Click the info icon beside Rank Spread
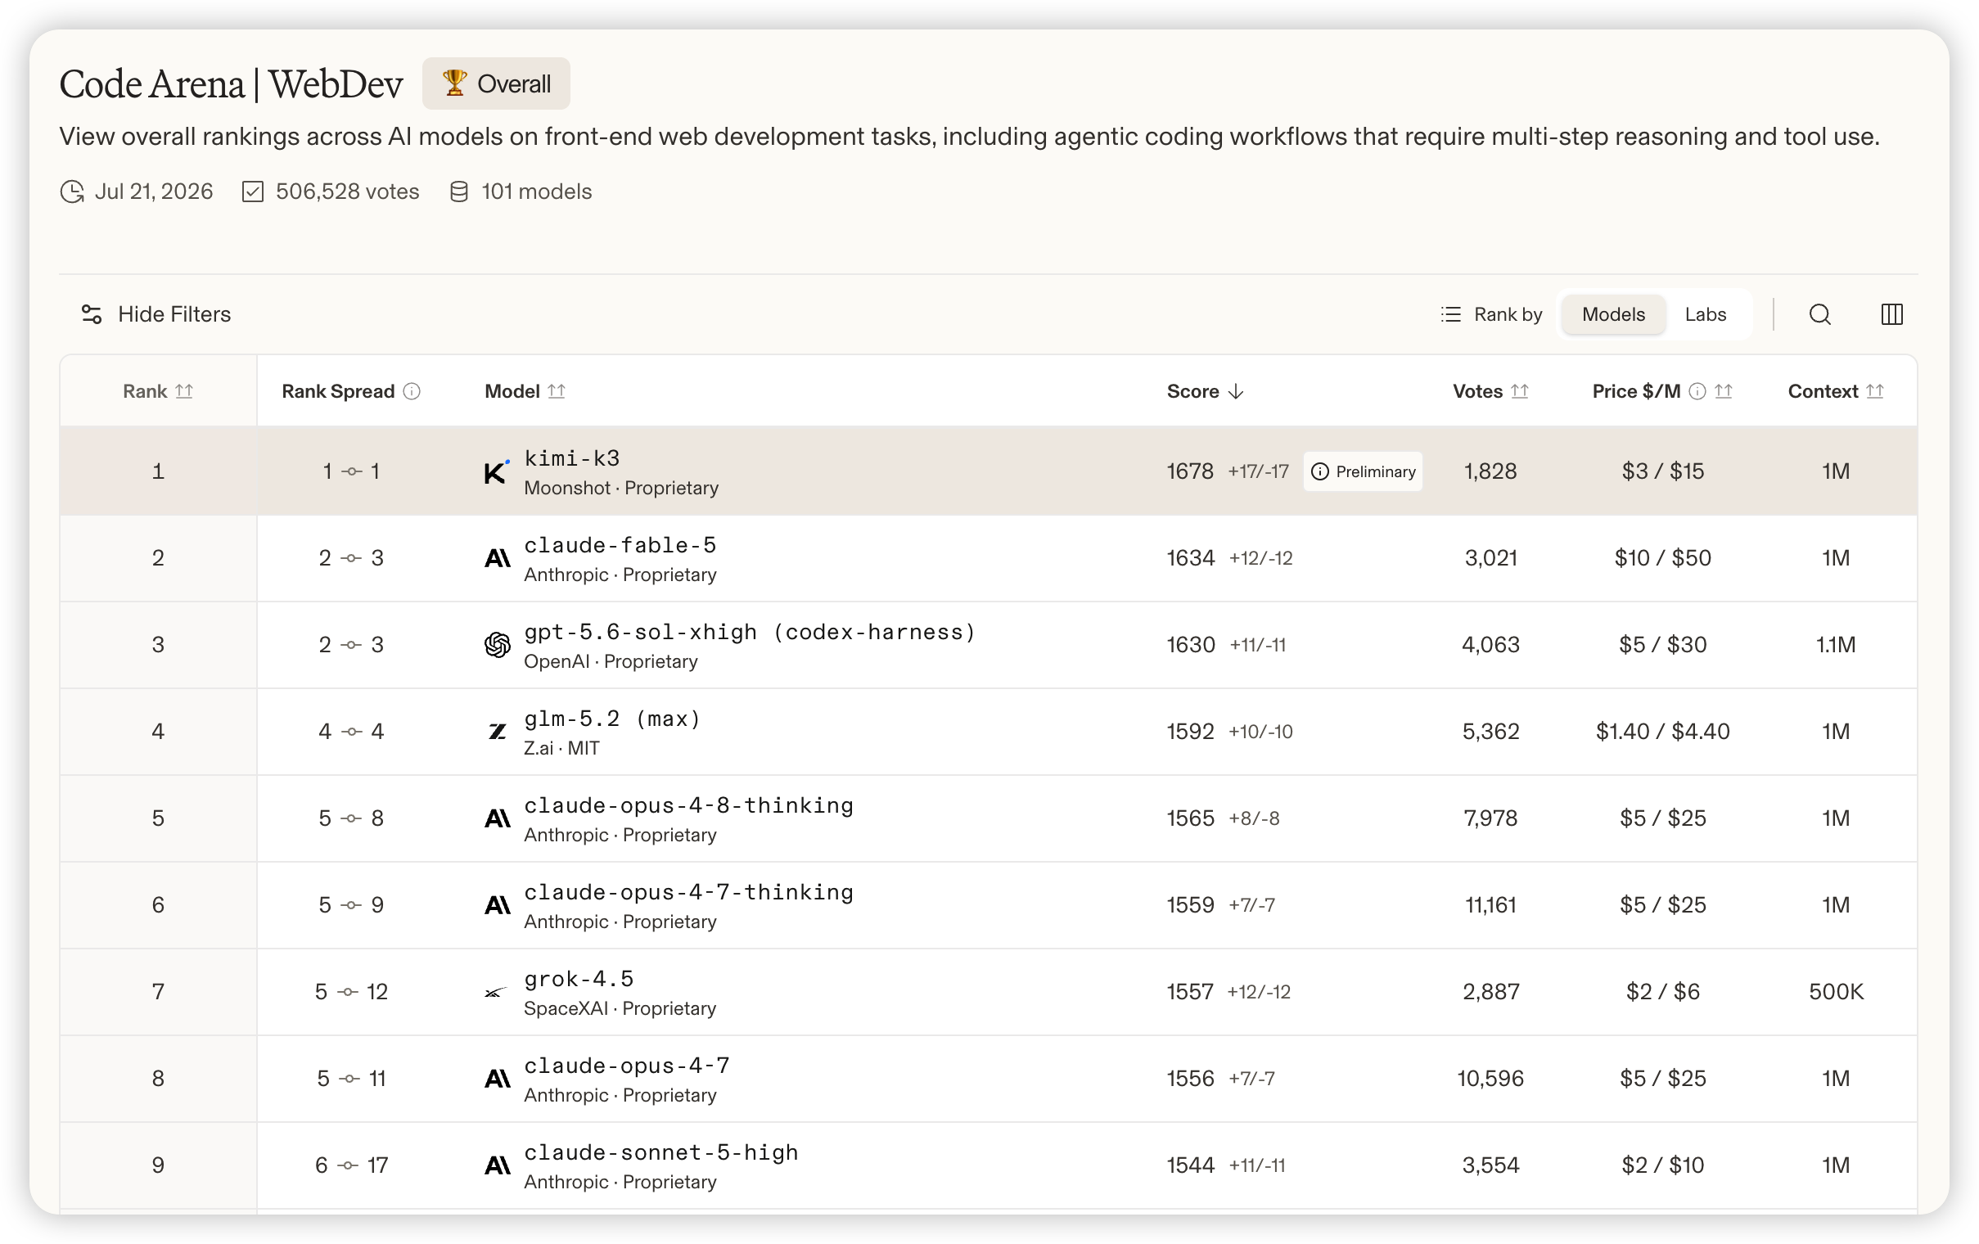The image size is (1979, 1244). point(412,392)
